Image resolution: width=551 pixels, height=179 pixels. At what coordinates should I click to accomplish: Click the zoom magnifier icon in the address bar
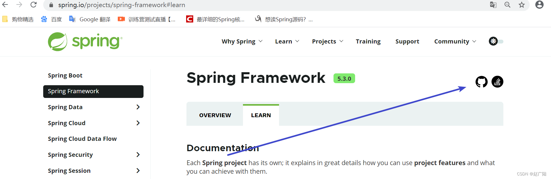(x=507, y=5)
